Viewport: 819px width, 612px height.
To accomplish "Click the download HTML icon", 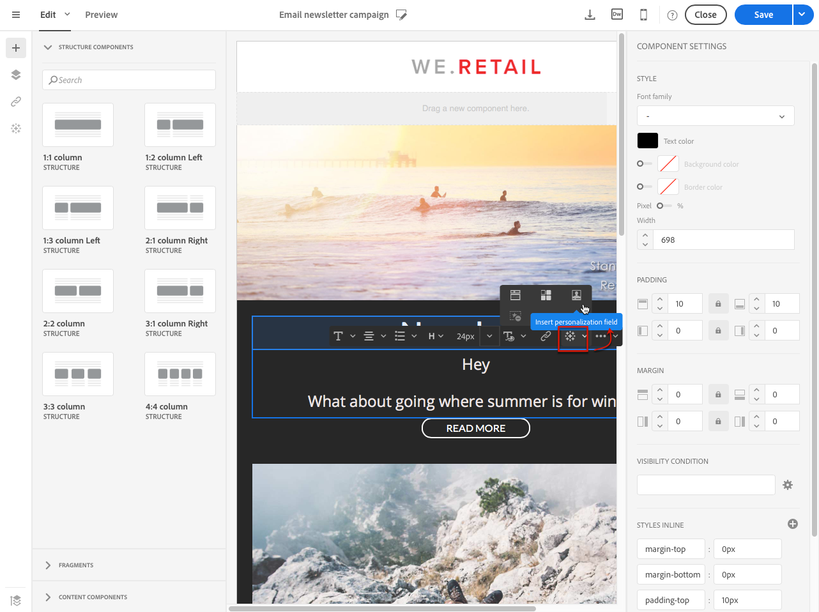I will pos(590,15).
